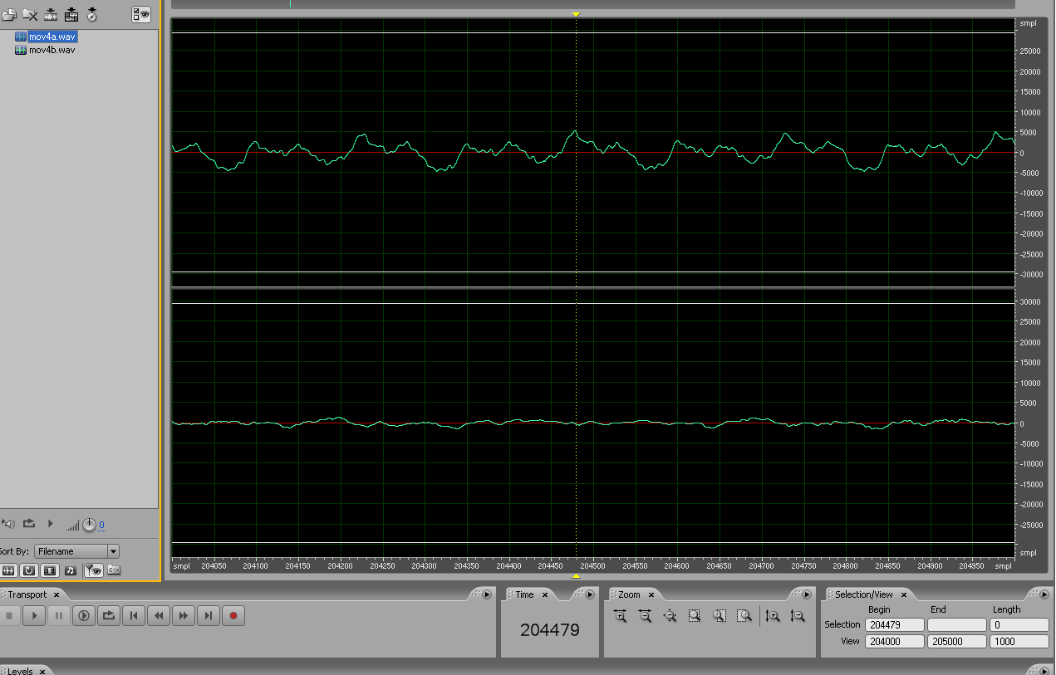Click the Import File folder icon
1056x675 pixels.
(9, 14)
